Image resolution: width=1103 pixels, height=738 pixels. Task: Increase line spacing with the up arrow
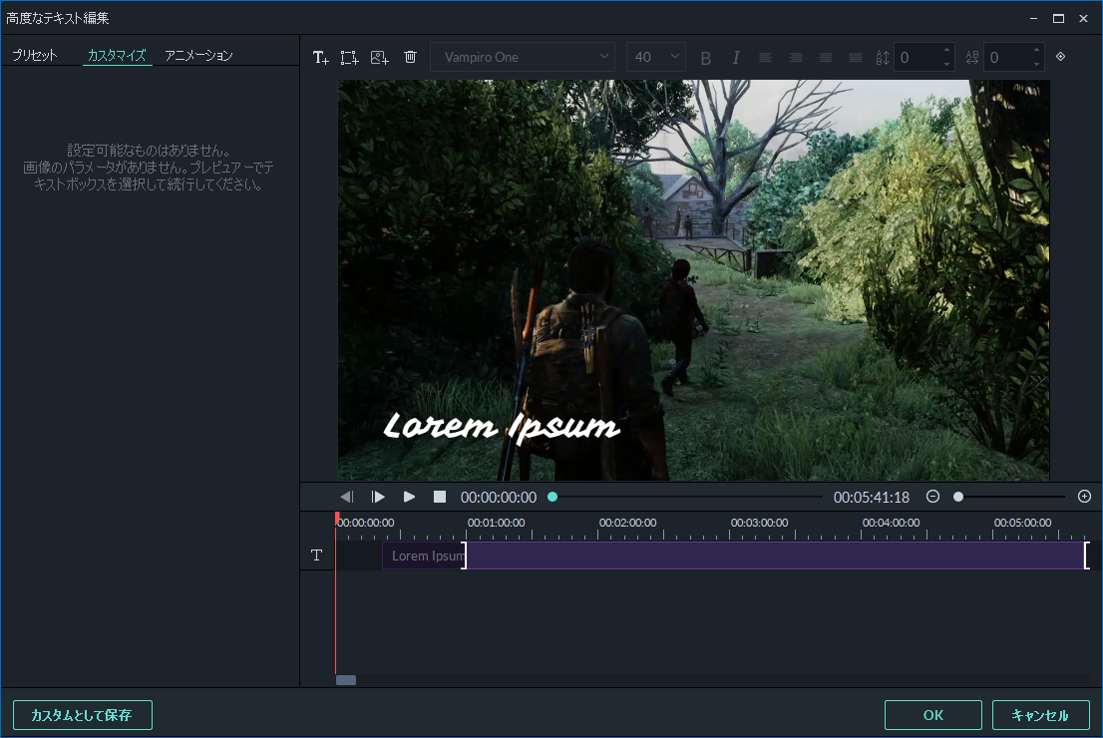(x=946, y=51)
